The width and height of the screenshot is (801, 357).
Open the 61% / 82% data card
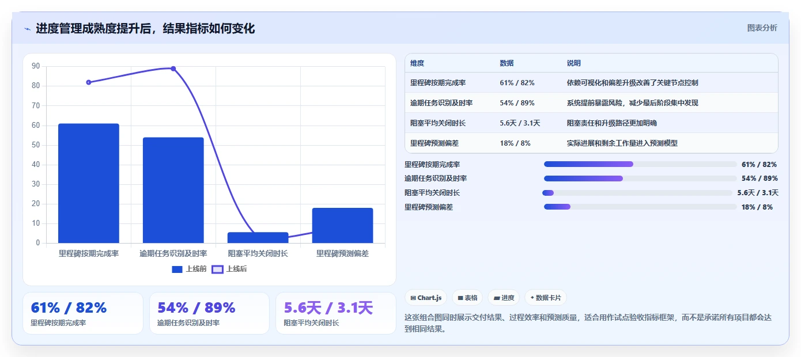click(83, 313)
